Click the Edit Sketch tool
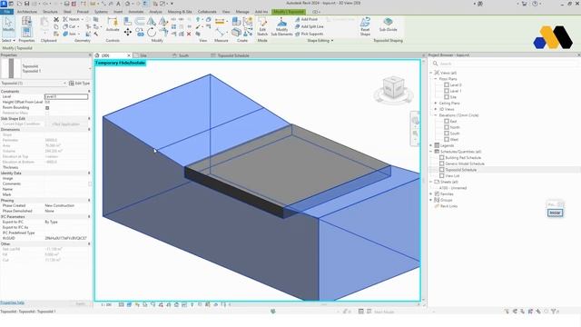The height and width of the screenshot is (327, 581). click(x=262, y=26)
